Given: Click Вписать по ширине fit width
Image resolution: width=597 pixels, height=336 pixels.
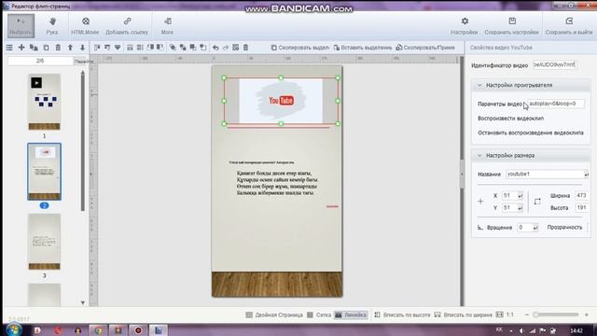Looking at the screenshot, I should [464, 315].
